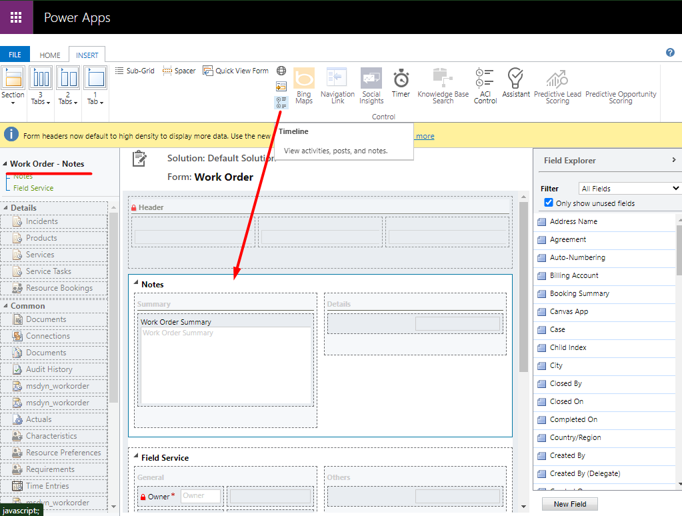This screenshot has height=516, width=682.
Task: Expand the 1 Tab dropdown arrow
Action: tap(101, 103)
